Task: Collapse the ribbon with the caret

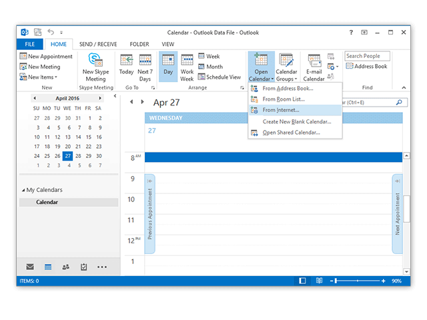Action: click(404, 87)
